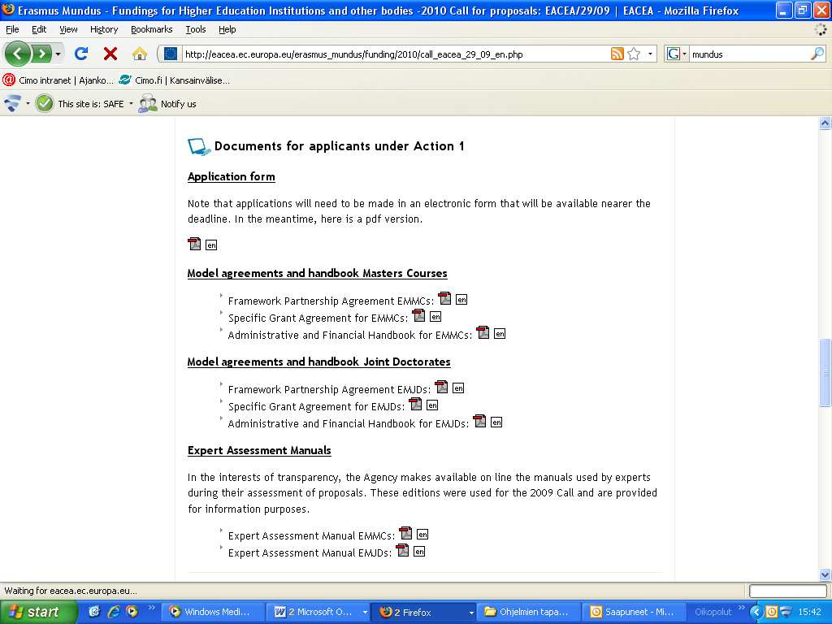Click en icon beside Expert Assessment Manual EMJDs
This screenshot has height=624, width=832.
pyautogui.click(x=419, y=552)
